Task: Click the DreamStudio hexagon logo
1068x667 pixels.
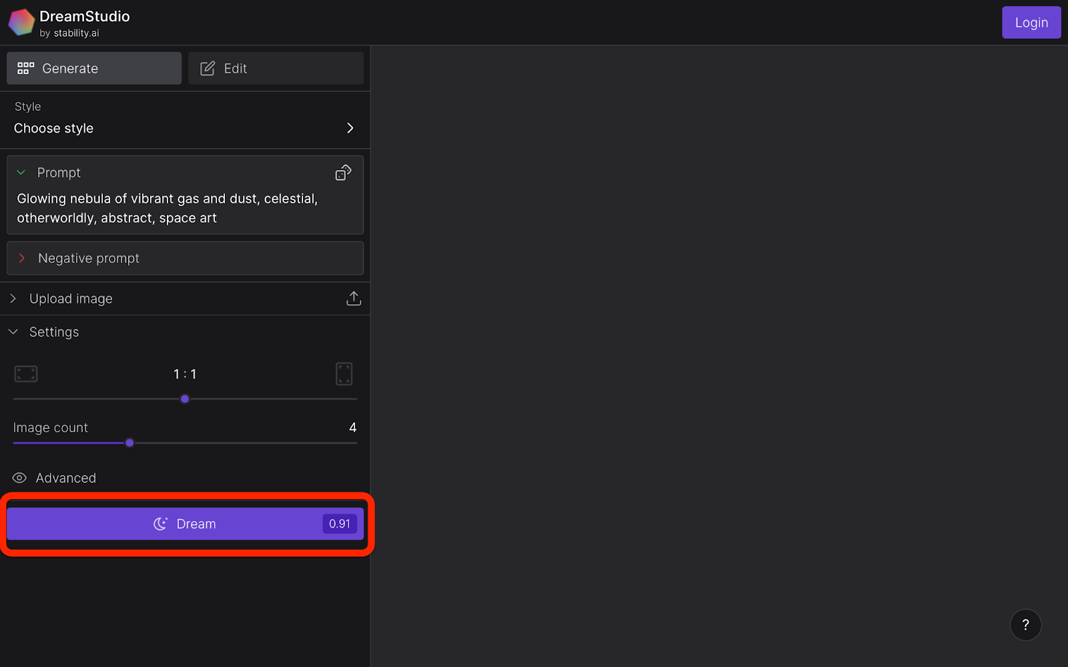Action: click(x=21, y=22)
